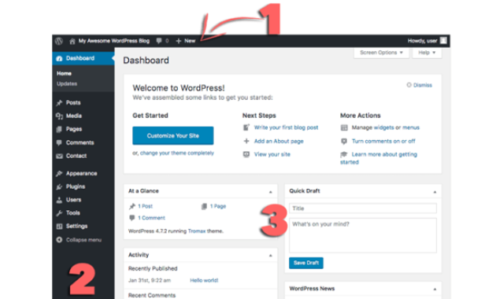The height and width of the screenshot is (299, 496).
Task: Collapse the Activity panel
Action: (271, 256)
